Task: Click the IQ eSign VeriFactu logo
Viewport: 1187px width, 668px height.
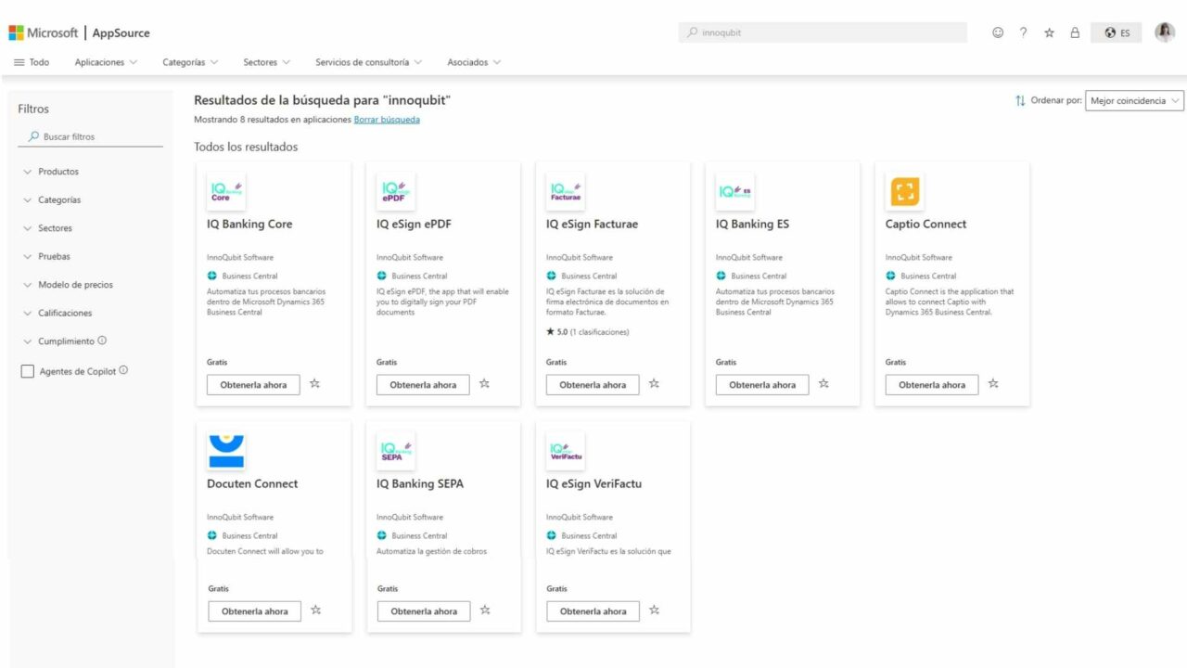Action: [x=566, y=451]
